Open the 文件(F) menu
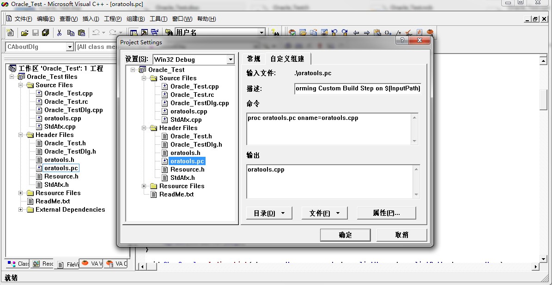The height and width of the screenshot is (285, 552). (23, 19)
